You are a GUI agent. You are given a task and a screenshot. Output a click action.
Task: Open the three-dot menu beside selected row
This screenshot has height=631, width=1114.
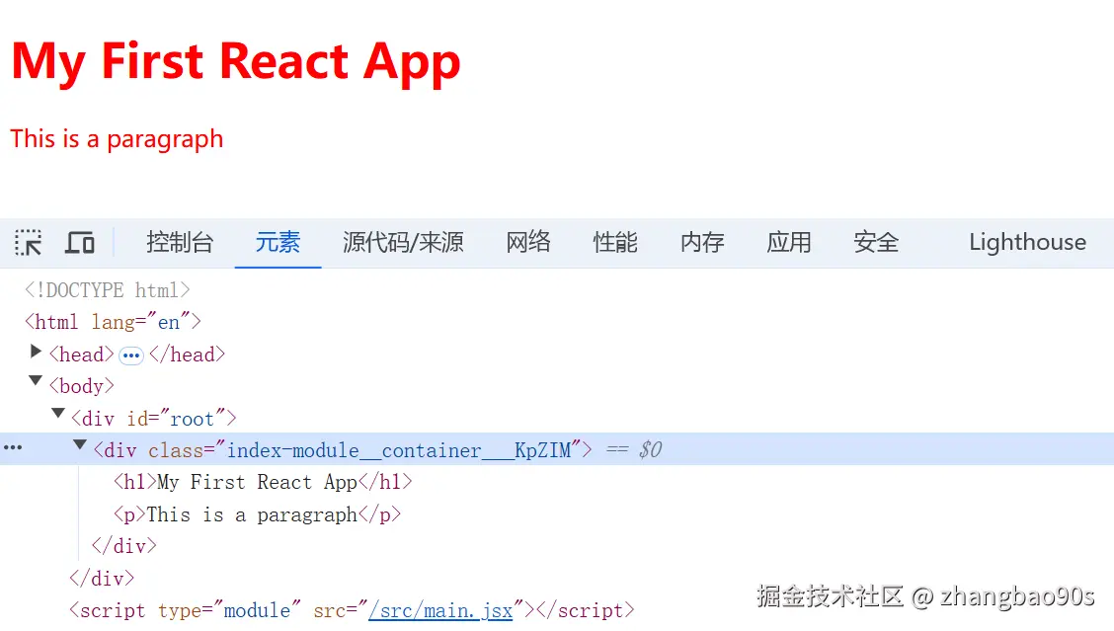13,447
